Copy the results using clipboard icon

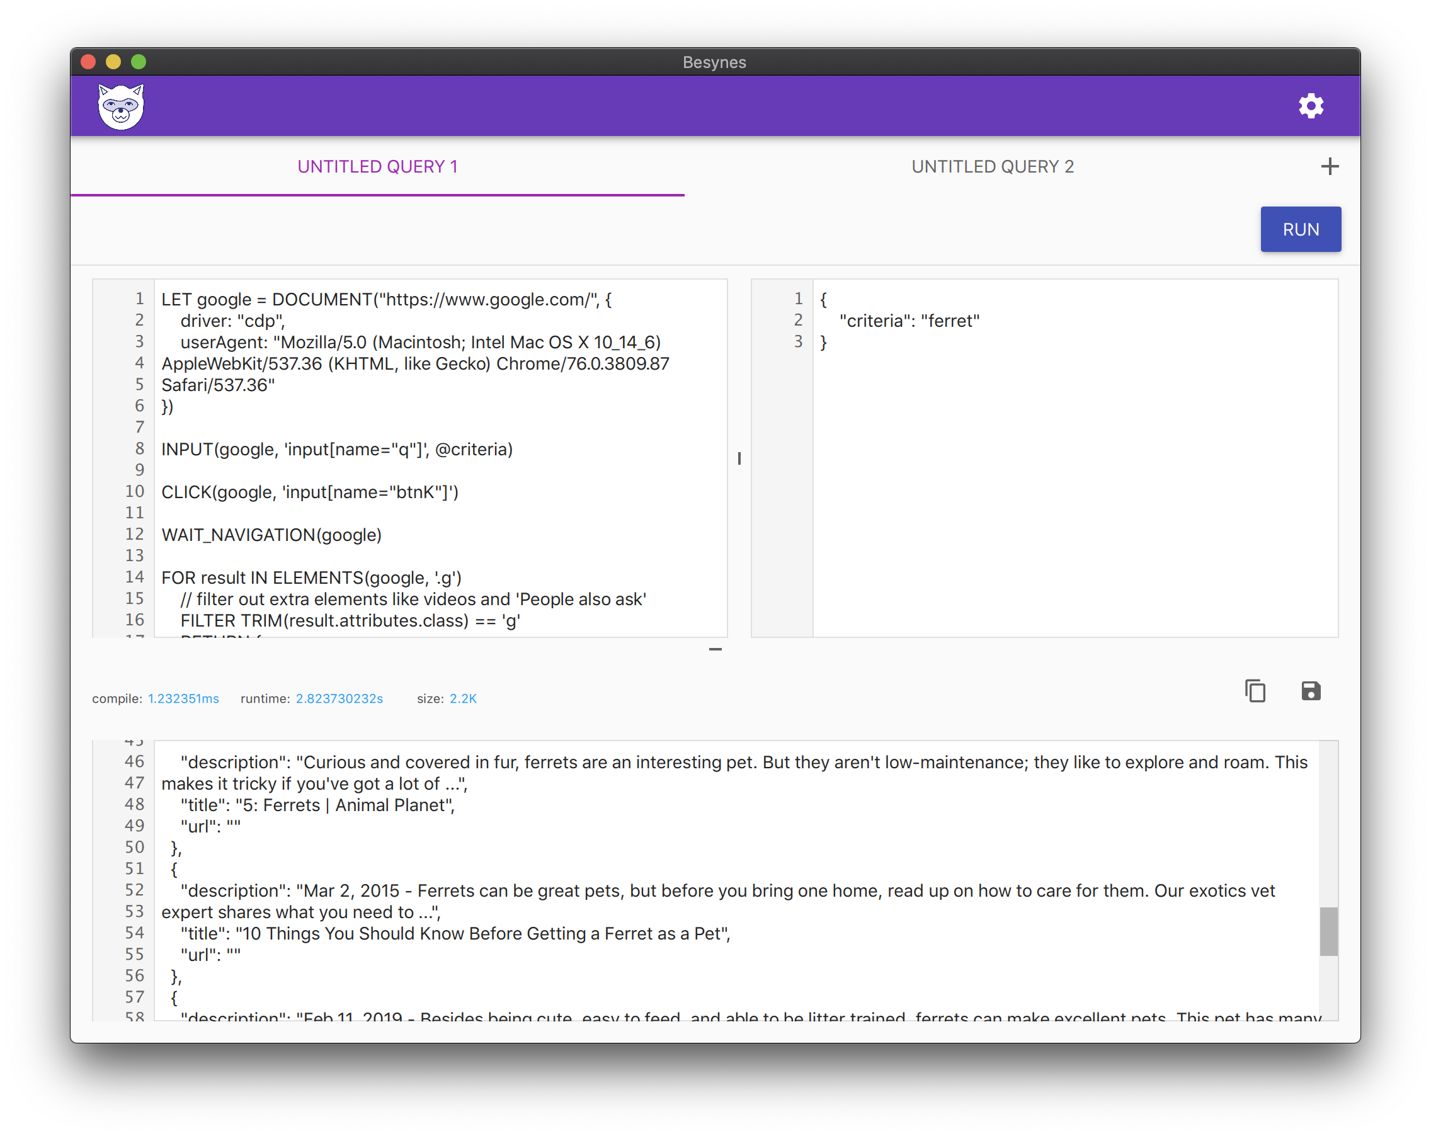(x=1255, y=691)
